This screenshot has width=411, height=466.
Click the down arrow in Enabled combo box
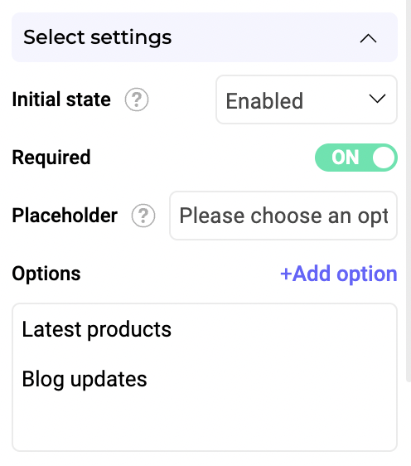[377, 99]
